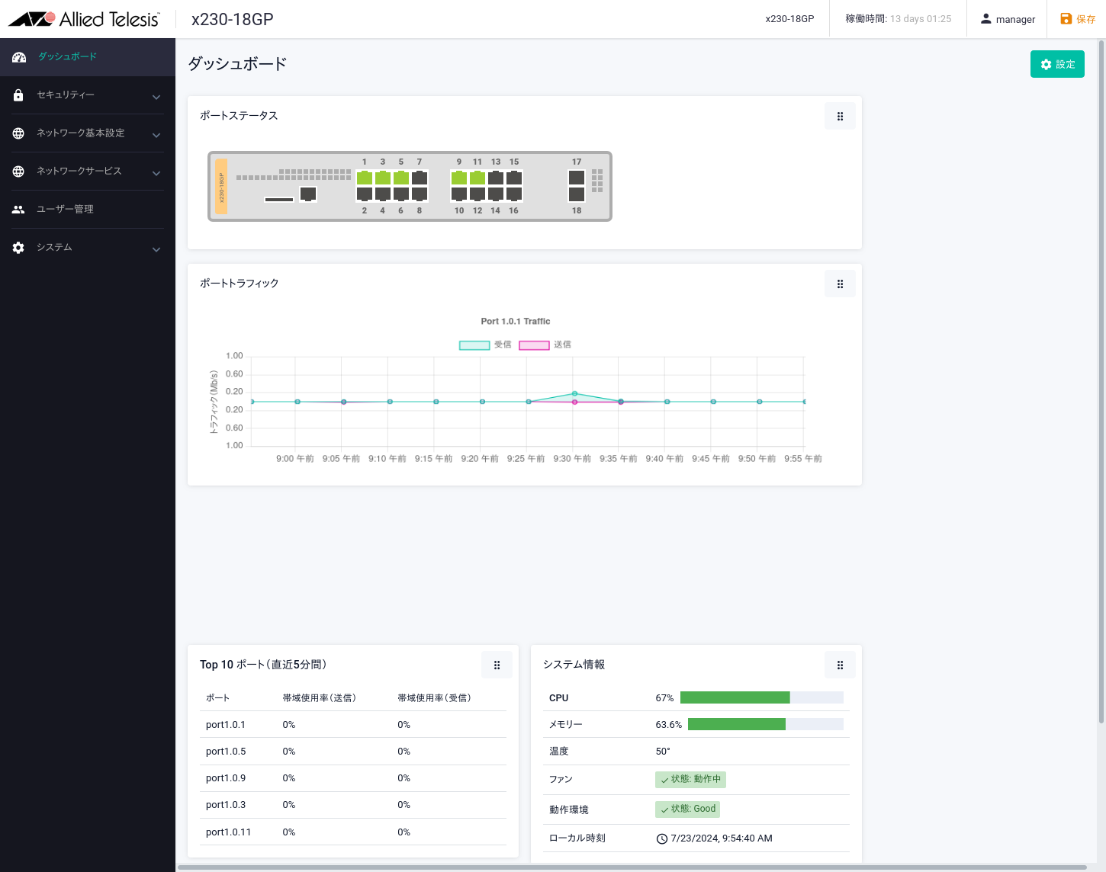Select ダッシュボード in the sidebar
The width and height of the screenshot is (1106, 872).
point(67,57)
